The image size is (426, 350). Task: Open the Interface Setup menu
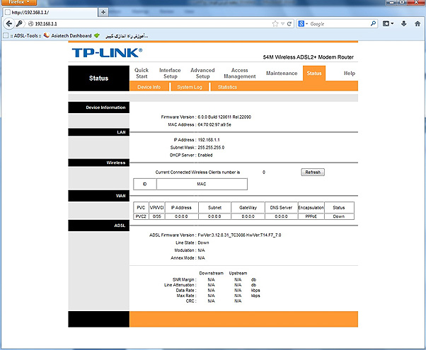pyautogui.click(x=170, y=74)
